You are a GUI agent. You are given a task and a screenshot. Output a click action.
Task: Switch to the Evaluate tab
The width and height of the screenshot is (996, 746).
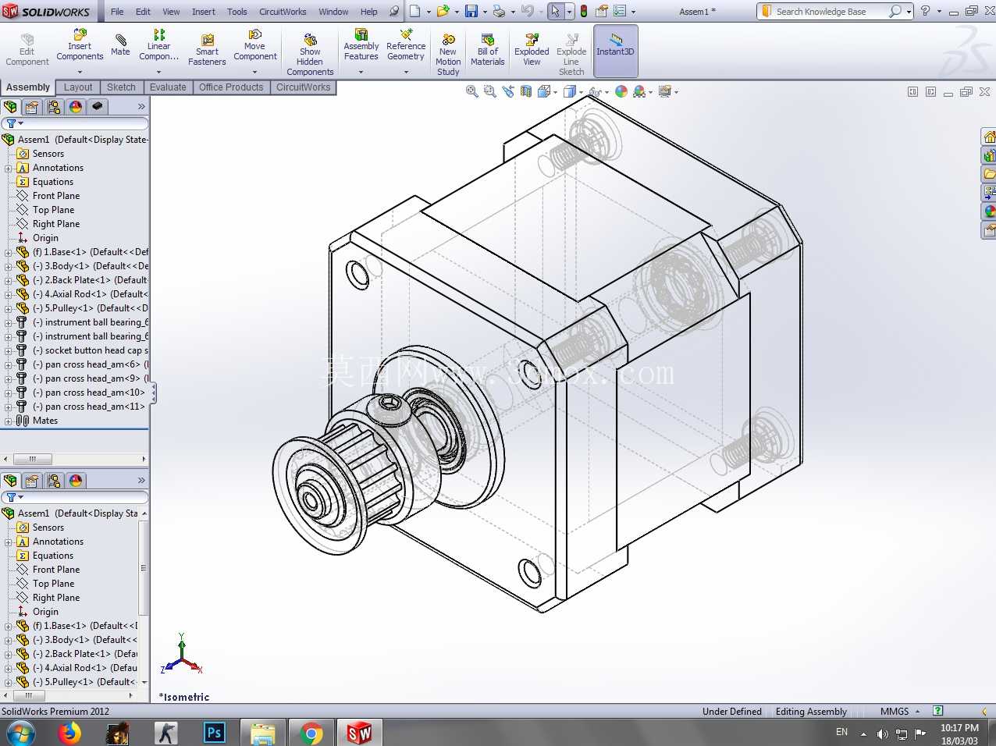168,87
